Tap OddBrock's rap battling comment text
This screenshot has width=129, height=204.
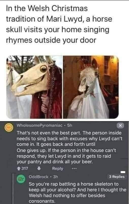(77, 193)
